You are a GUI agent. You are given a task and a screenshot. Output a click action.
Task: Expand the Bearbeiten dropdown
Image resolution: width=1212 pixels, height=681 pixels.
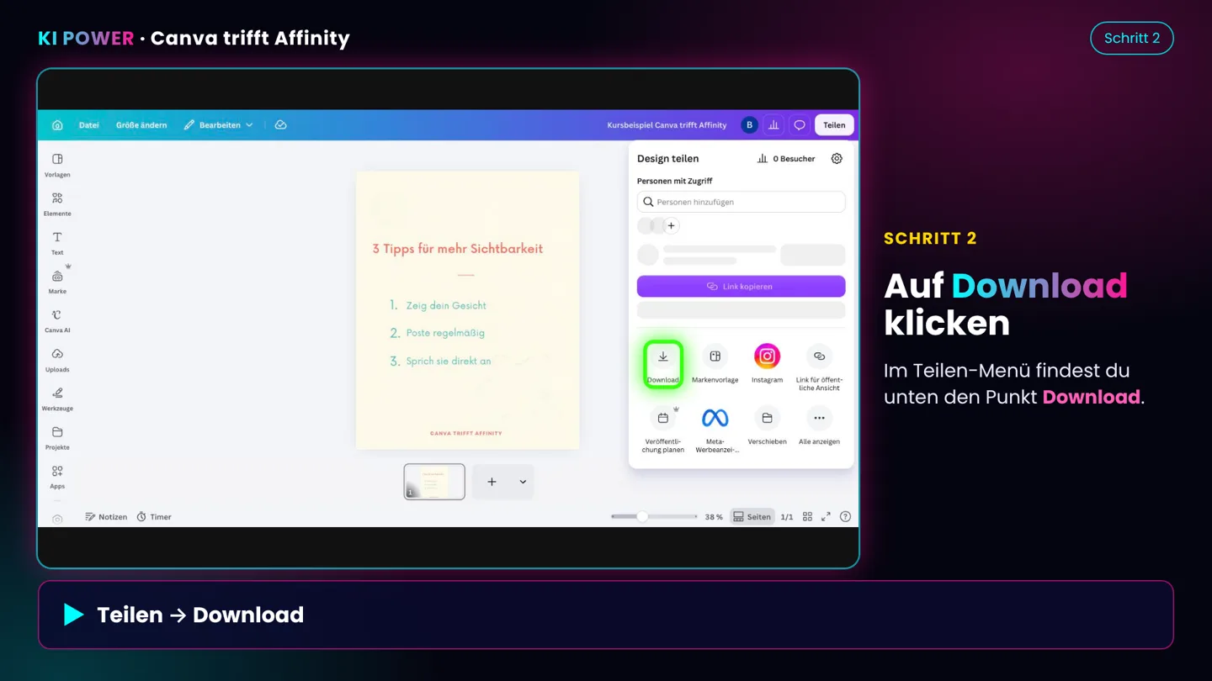coord(219,125)
